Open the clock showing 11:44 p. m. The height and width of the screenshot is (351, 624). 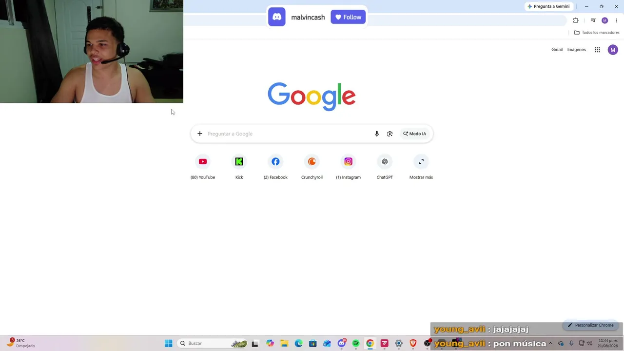coord(607,343)
